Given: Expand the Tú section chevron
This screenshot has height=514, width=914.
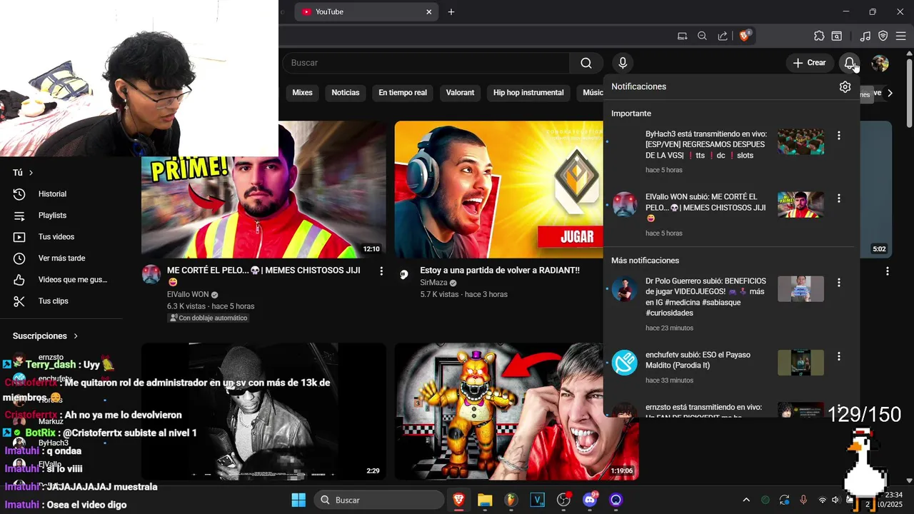Looking at the screenshot, I should point(31,173).
